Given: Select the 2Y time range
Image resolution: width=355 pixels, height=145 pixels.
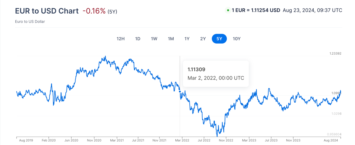Looking at the screenshot, I should point(203,39).
